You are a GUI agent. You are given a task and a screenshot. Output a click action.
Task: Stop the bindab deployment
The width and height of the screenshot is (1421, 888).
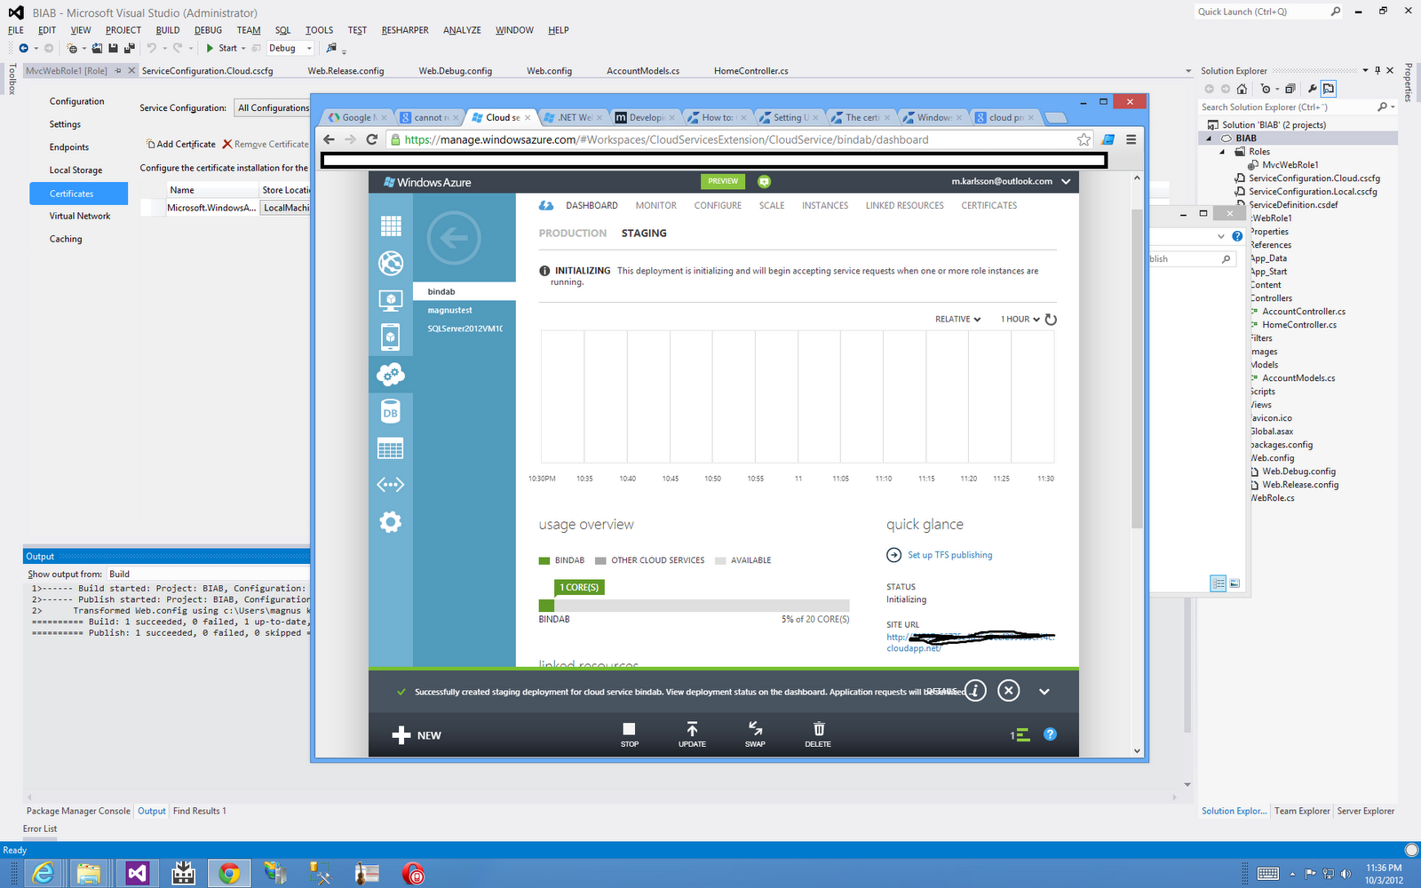(x=630, y=734)
